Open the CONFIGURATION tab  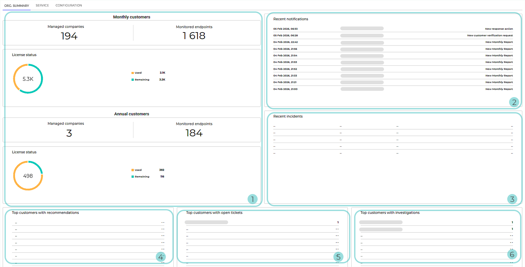coord(69,5)
